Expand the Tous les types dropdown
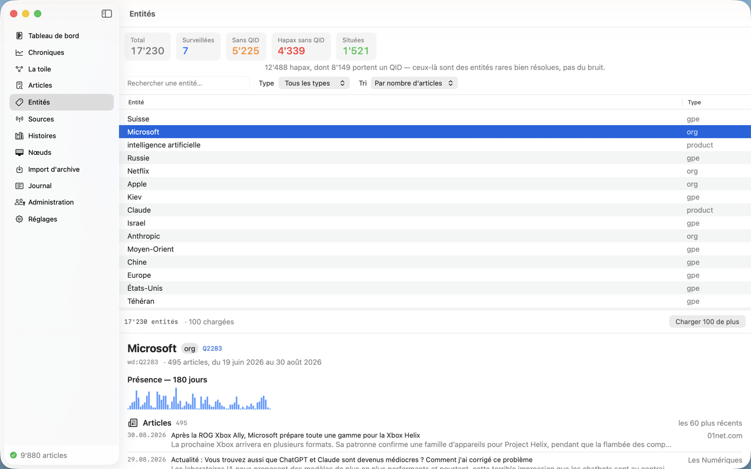 point(314,83)
